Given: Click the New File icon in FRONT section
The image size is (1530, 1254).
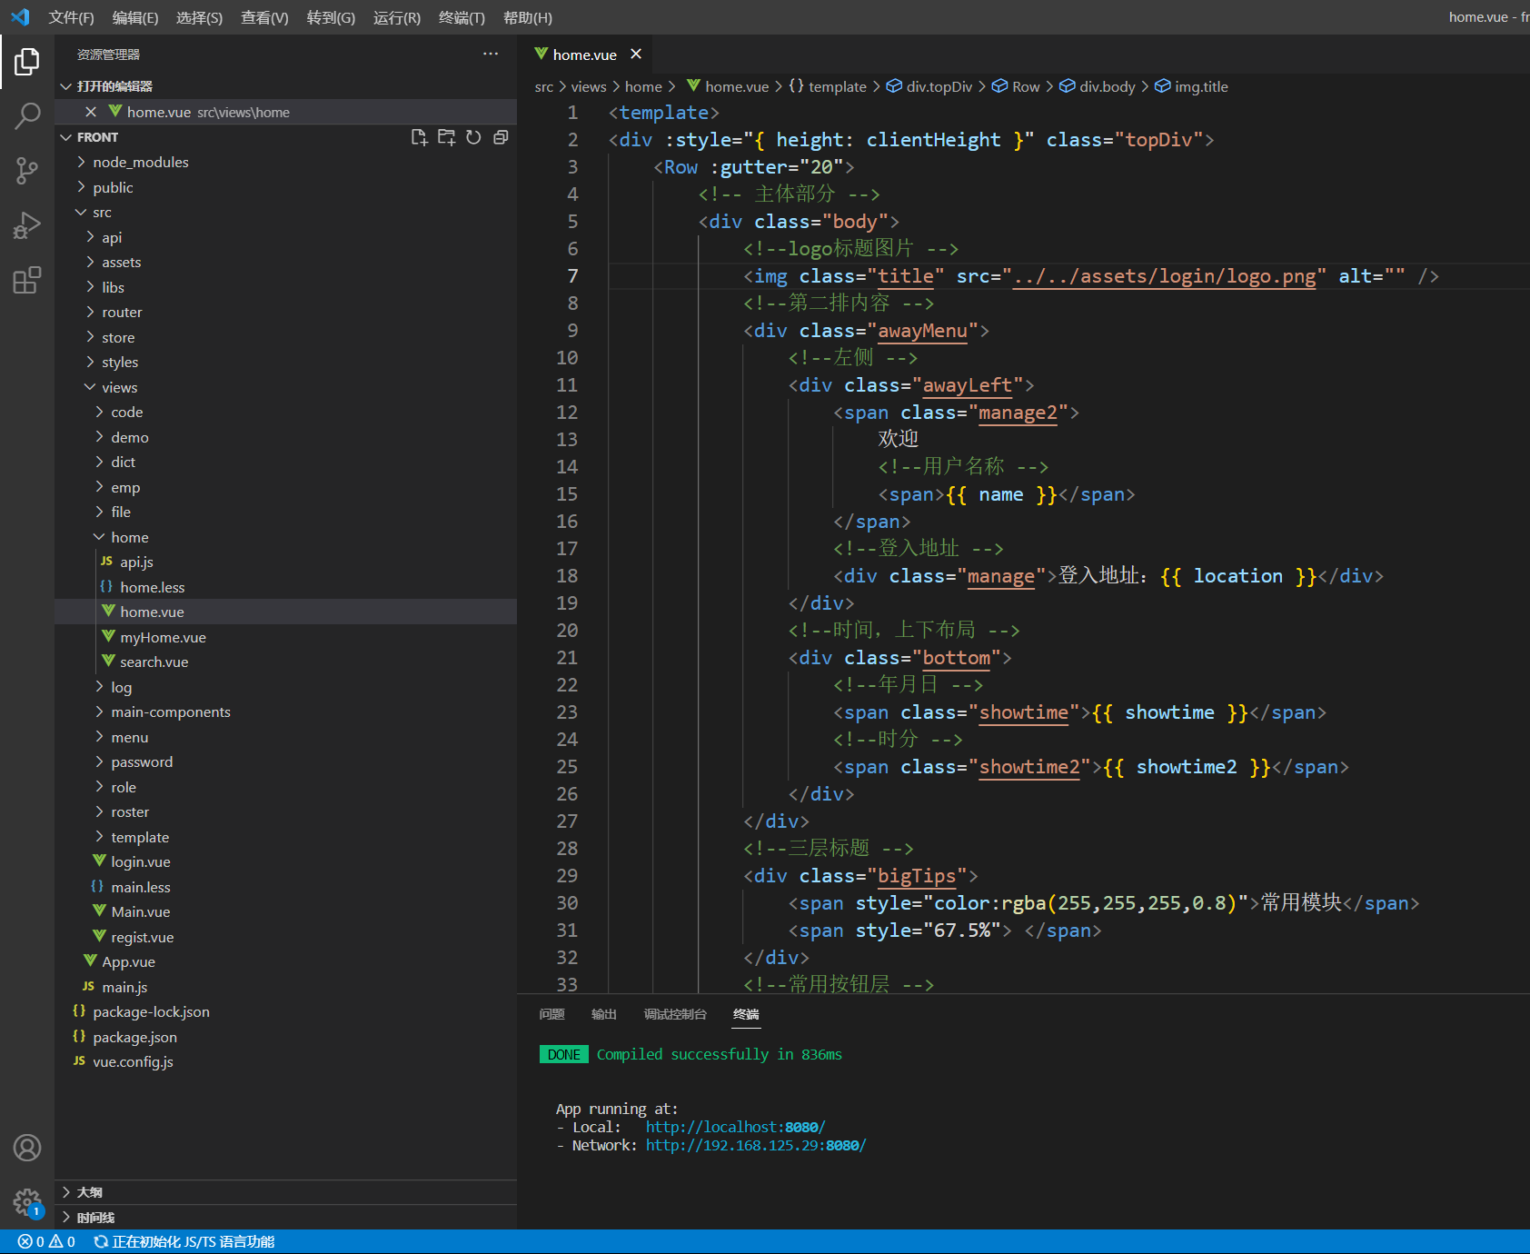Looking at the screenshot, I should point(419,137).
